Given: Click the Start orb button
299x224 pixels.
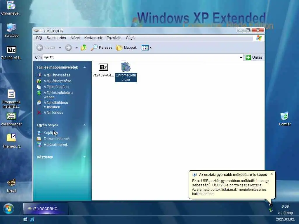Looking at the screenshot, I should pos(8,209).
